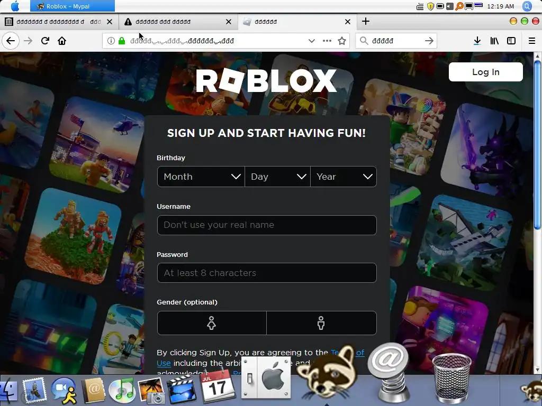Click the Roblox logo
The width and height of the screenshot is (542, 406).
(x=266, y=80)
